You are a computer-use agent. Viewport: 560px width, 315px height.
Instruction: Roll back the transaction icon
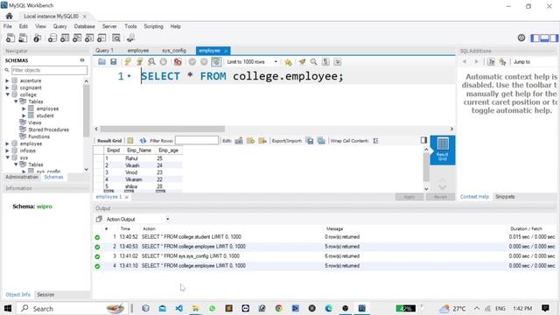tap(204, 62)
